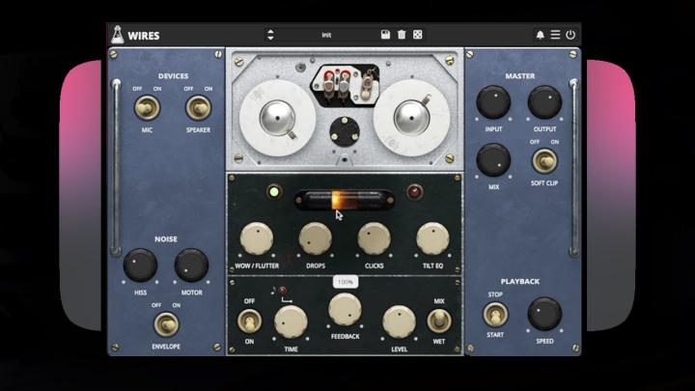
Task: Click the WIRES title text
Action: (144, 36)
